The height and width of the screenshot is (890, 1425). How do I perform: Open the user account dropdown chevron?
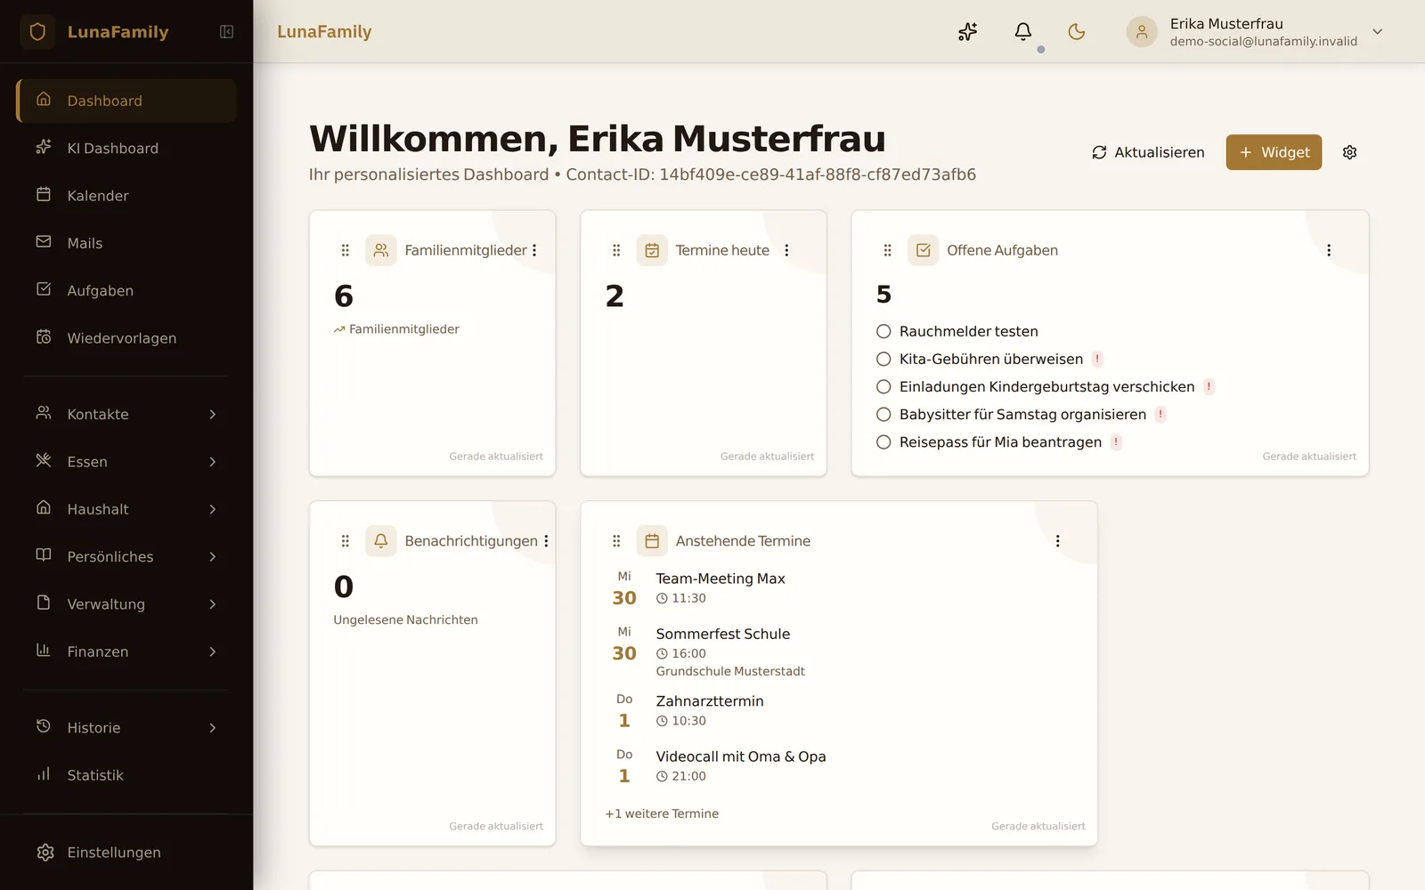pos(1378,32)
